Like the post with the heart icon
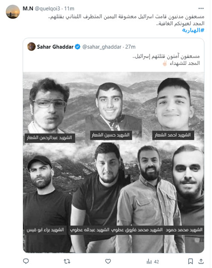212x268 pixels. tap(108, 261)
